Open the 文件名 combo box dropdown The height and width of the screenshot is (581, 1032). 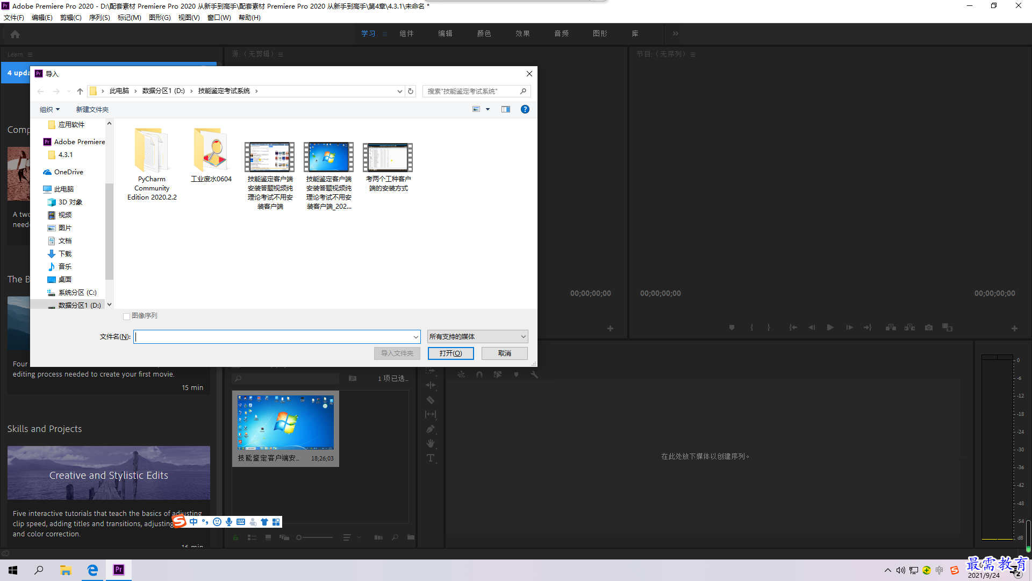click(415, 337)
